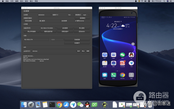Focus the wireless port field showing 5555
This screenshot has height=109, width=174.
(x=57, y=40)
